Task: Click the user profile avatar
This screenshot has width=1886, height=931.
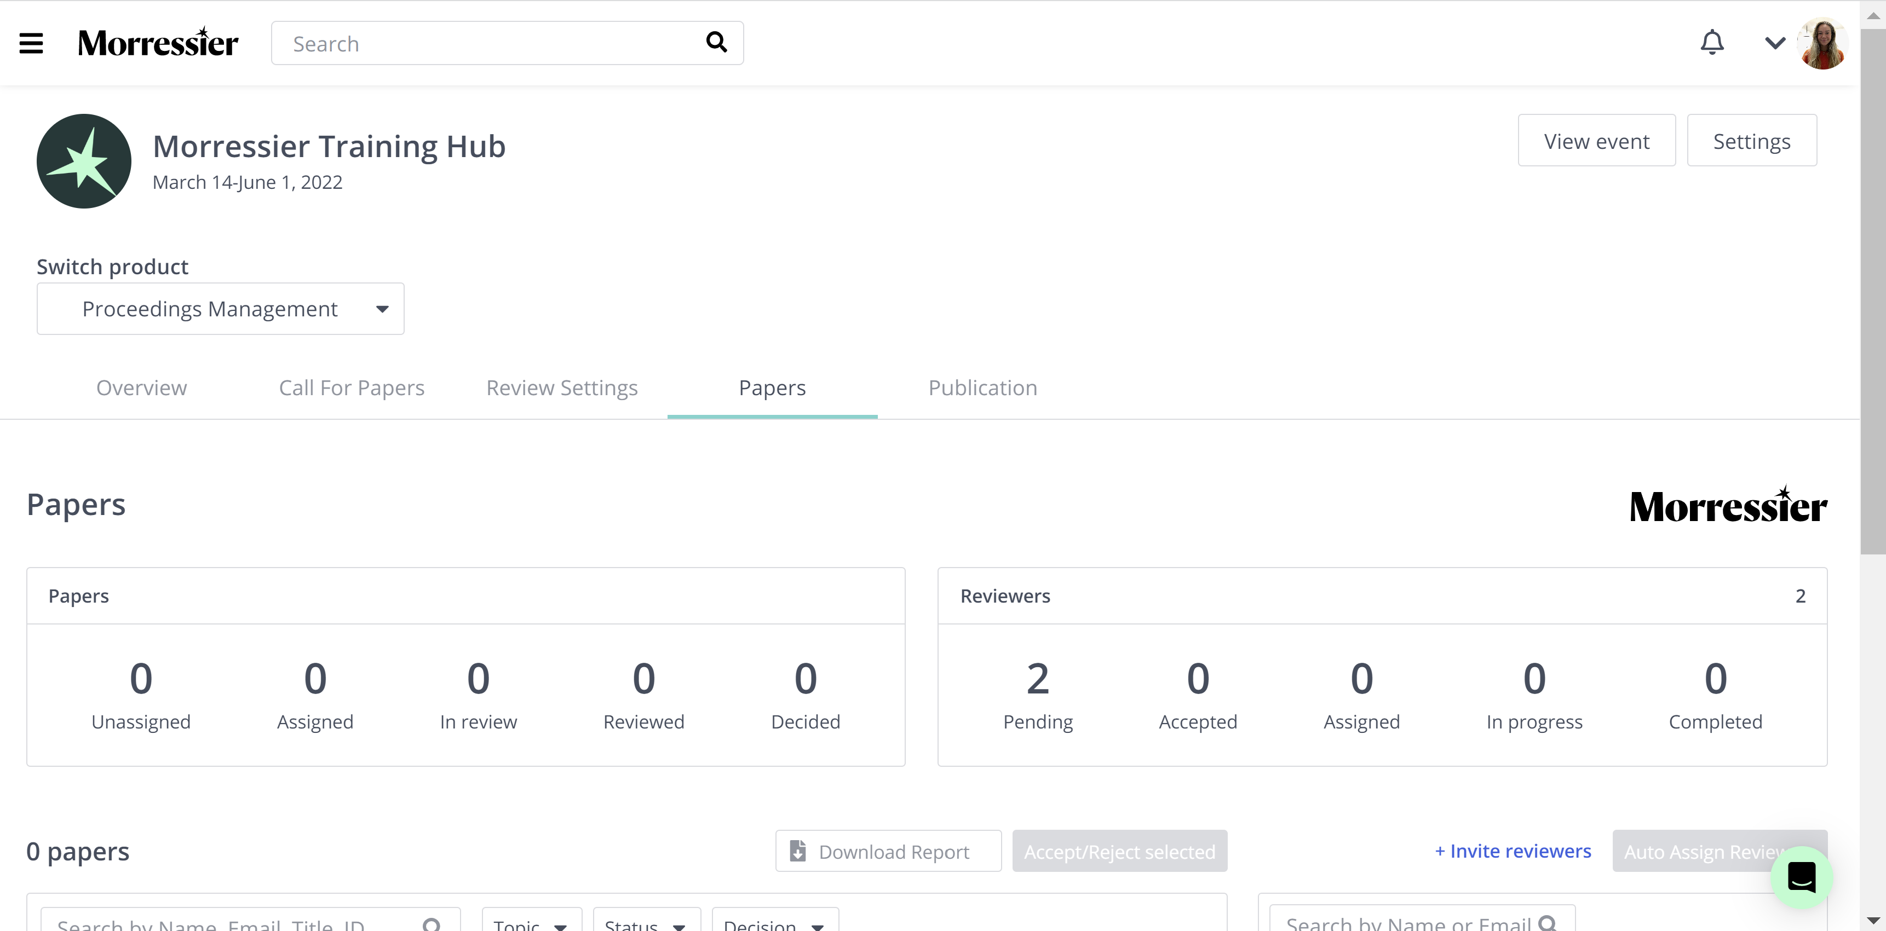Action: pyautogui.click(x=1822, y=43)
